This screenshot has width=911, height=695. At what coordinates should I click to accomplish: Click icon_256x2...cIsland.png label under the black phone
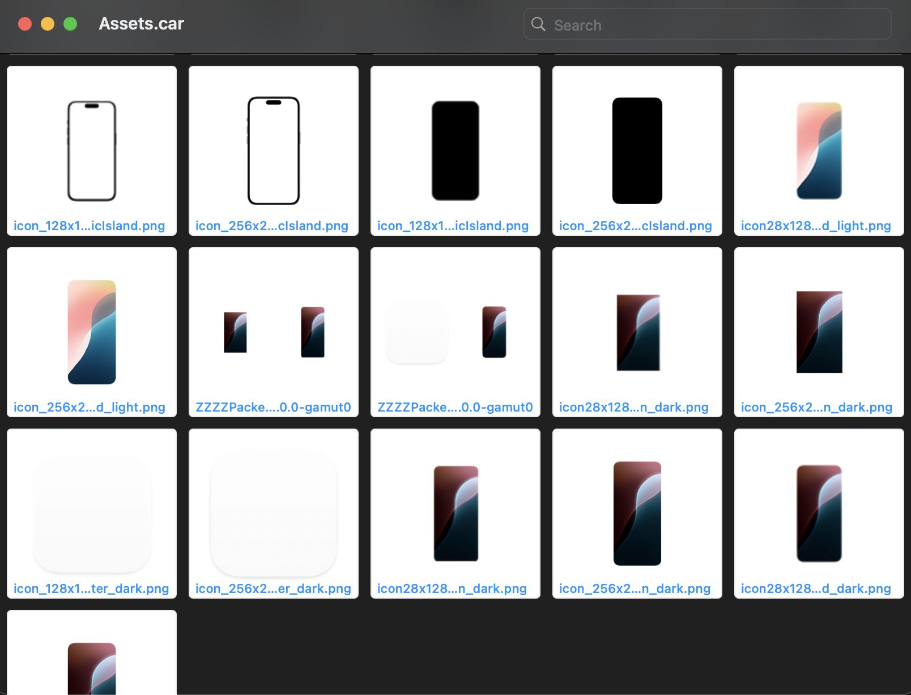(636, 226)
